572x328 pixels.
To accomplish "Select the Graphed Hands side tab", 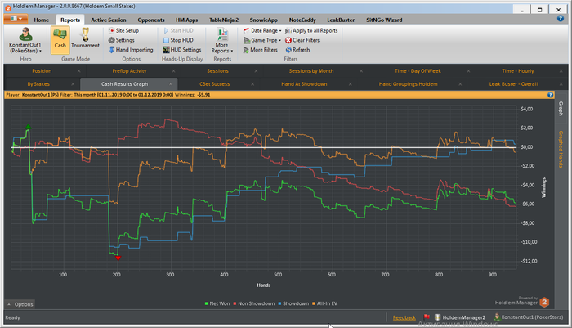I will (x=561, y=149).
